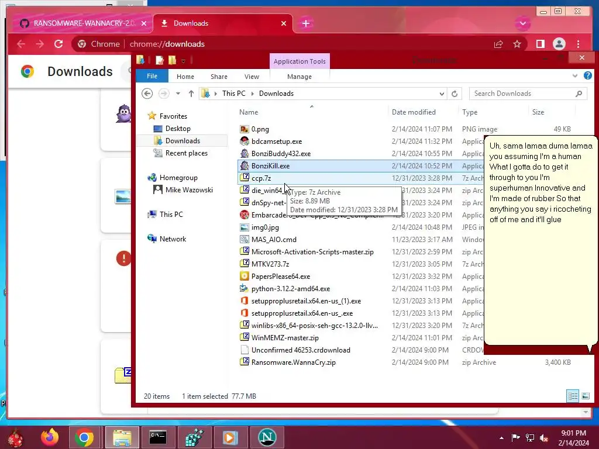Open Netscape taskbar icon
The width and height of the screenshot is (599, 449).
[267, 437]
